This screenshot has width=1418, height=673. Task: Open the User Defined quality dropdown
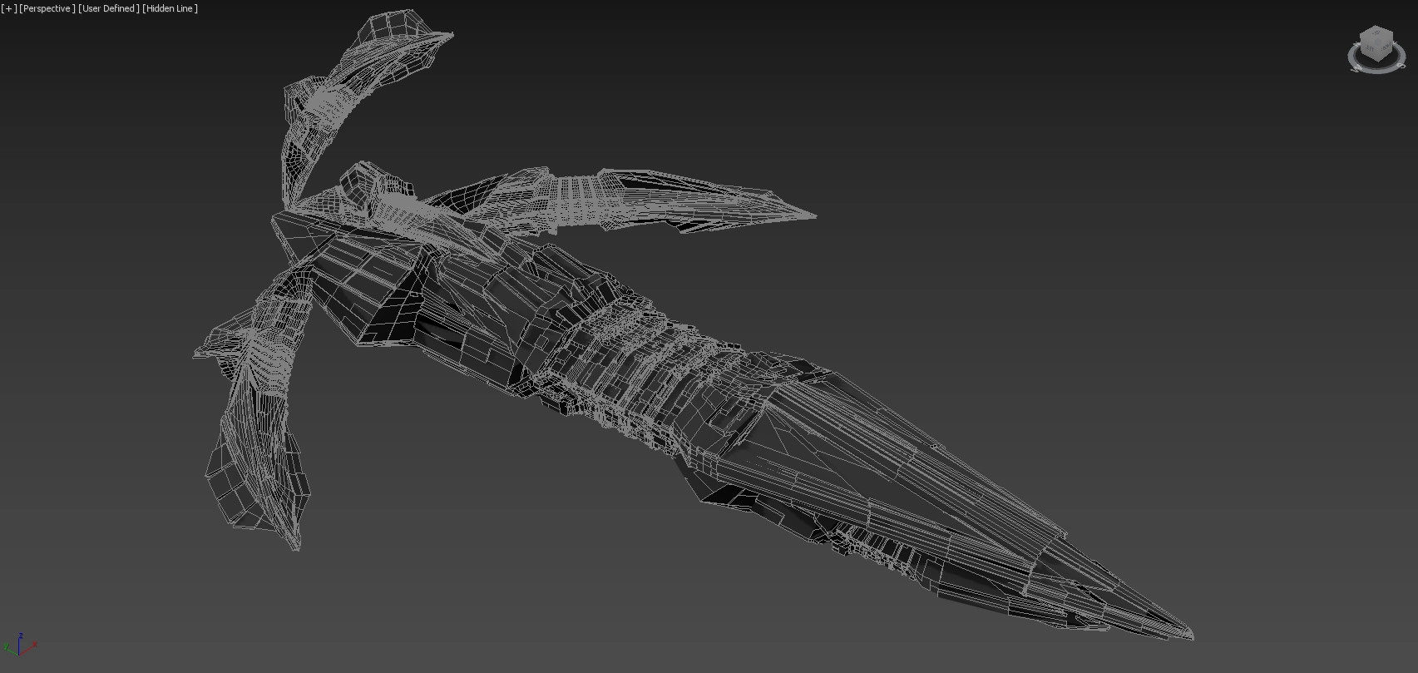click(108, 8)
